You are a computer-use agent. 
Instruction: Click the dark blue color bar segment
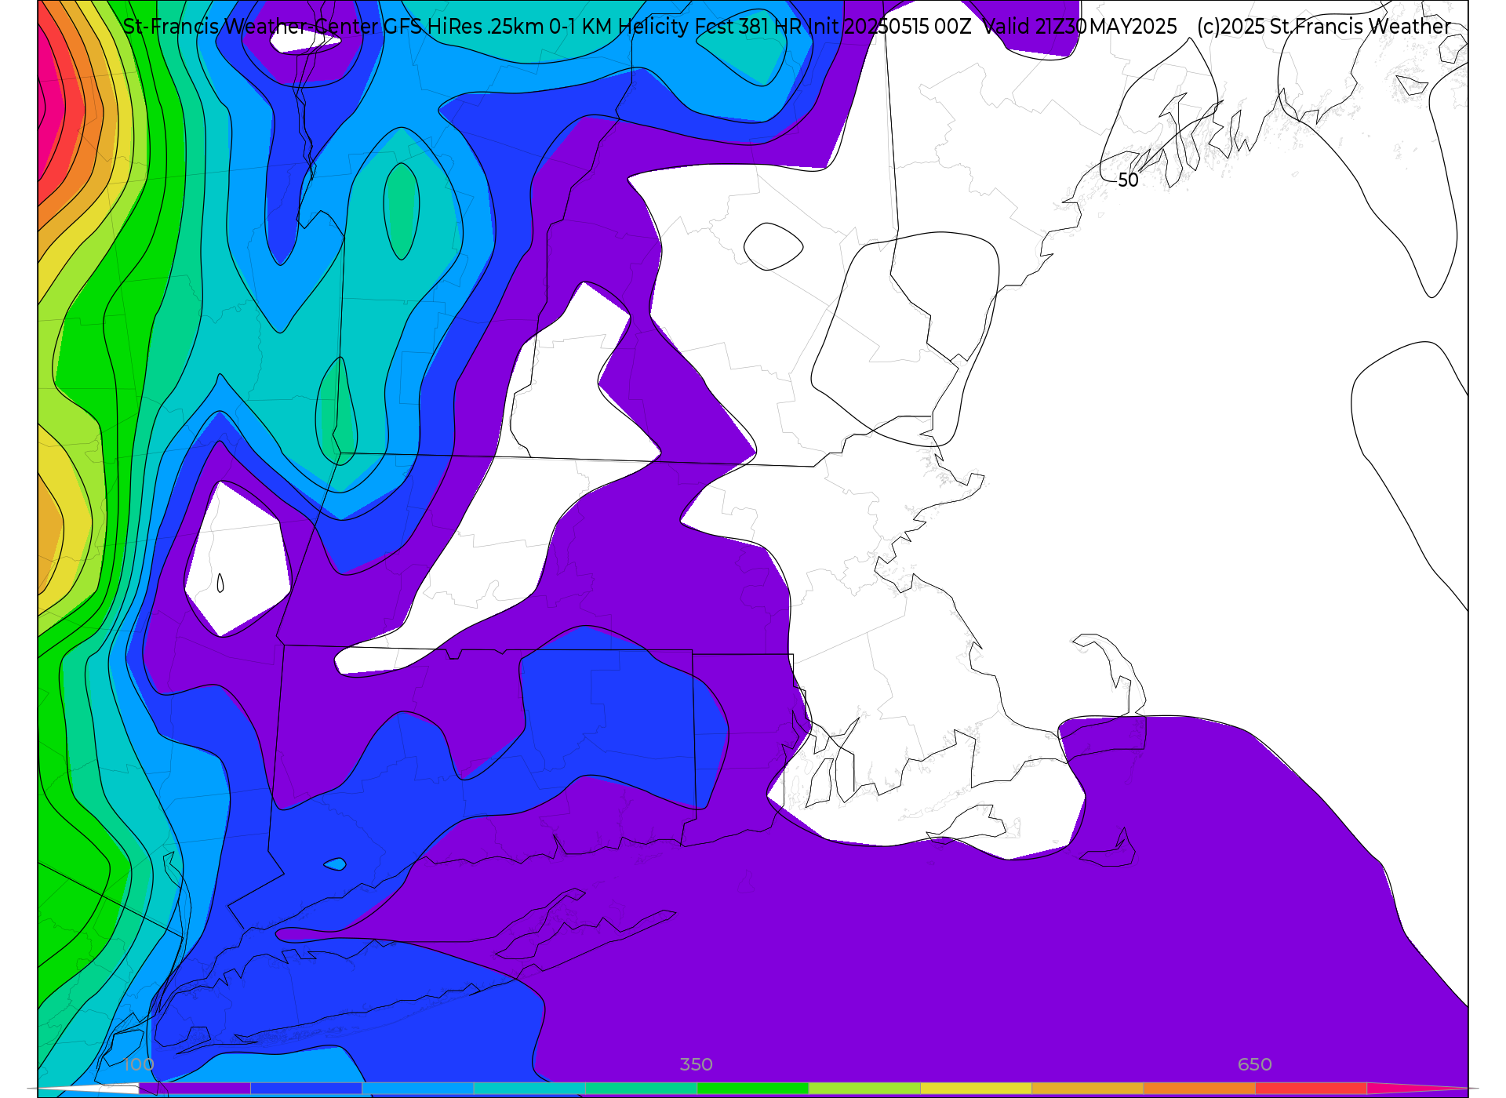coord(307,1089)
